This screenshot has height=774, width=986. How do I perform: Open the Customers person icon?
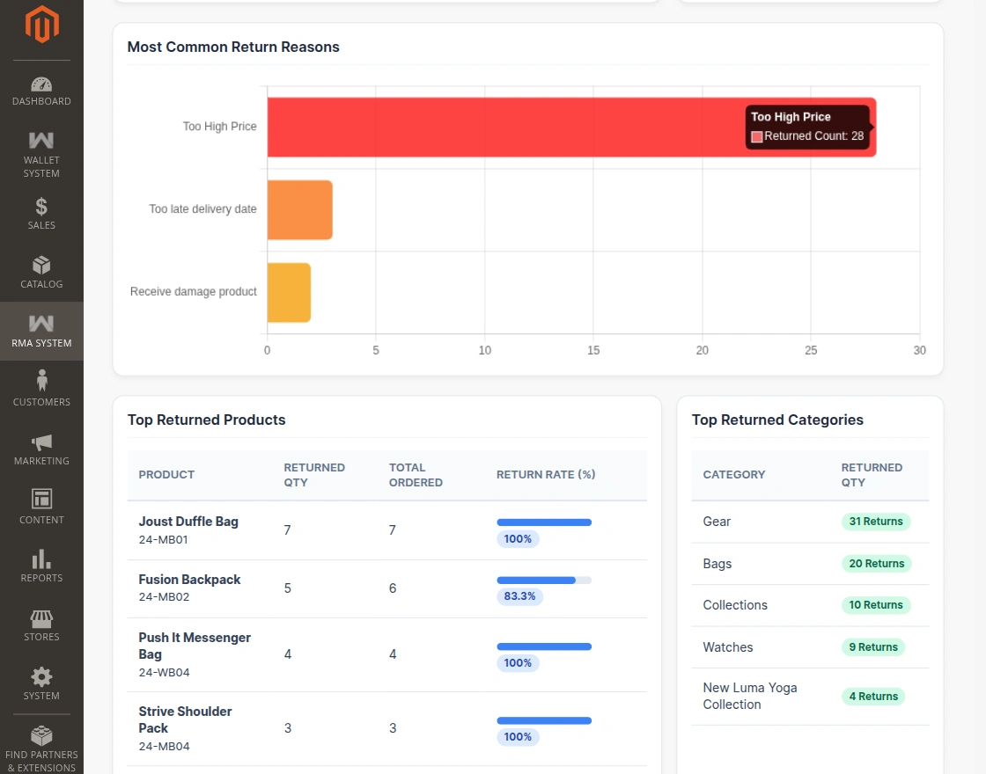click(x=41, y=381)
